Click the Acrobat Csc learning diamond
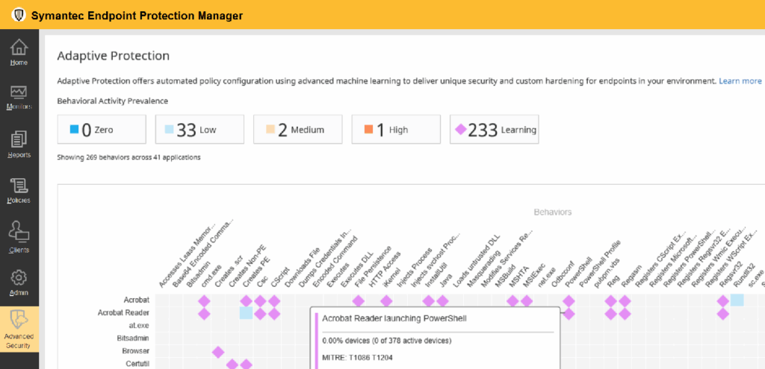This screenshot has height=369, width=765. [261, 301]
